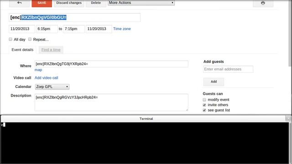Image resolution: width=292 pixels, height=164 pixels.
Task: Click the Where location field
Action: [111, 64]
